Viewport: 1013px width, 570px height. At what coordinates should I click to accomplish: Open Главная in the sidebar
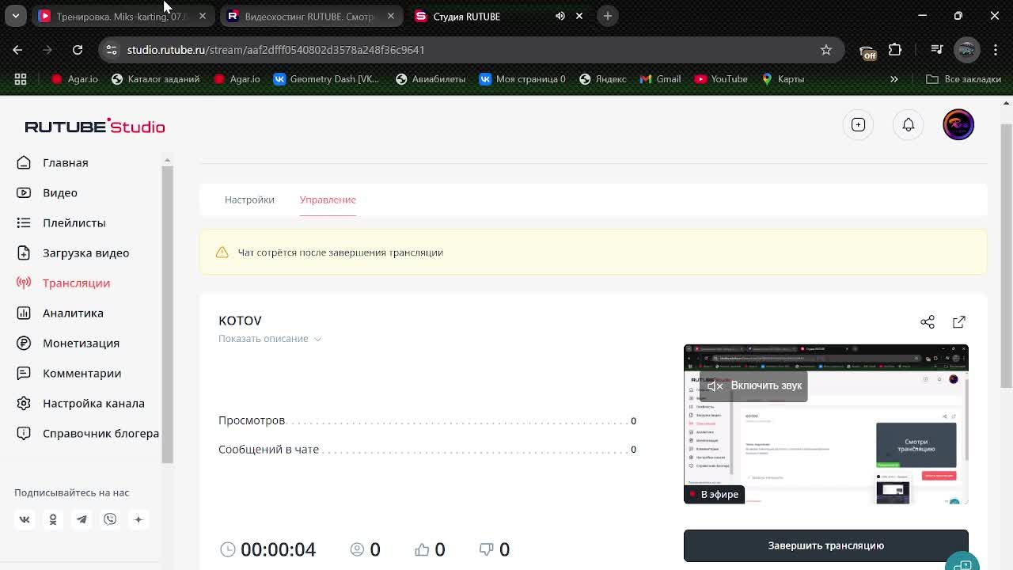pyautogui.click(x=65, y=162)
